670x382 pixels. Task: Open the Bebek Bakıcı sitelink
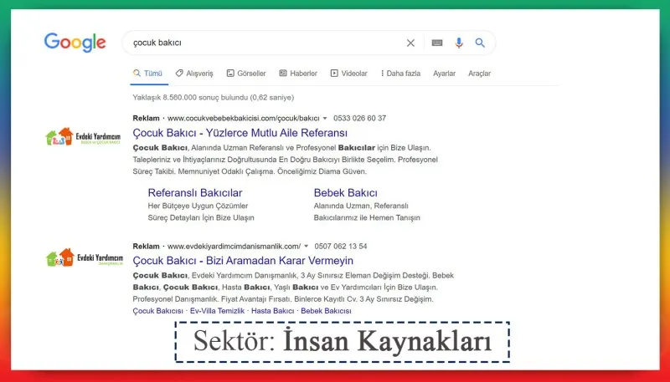point(346,193)
